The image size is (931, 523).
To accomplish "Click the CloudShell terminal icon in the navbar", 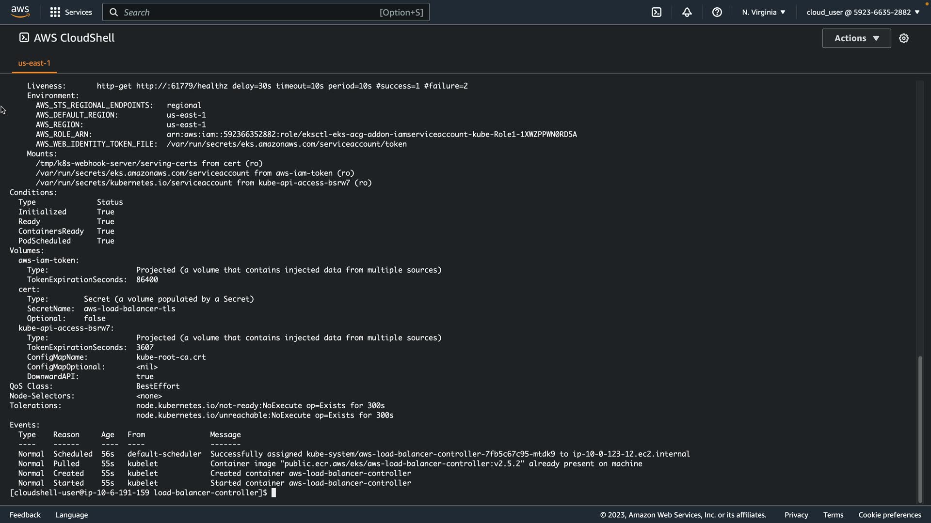I will coord(657,12).
